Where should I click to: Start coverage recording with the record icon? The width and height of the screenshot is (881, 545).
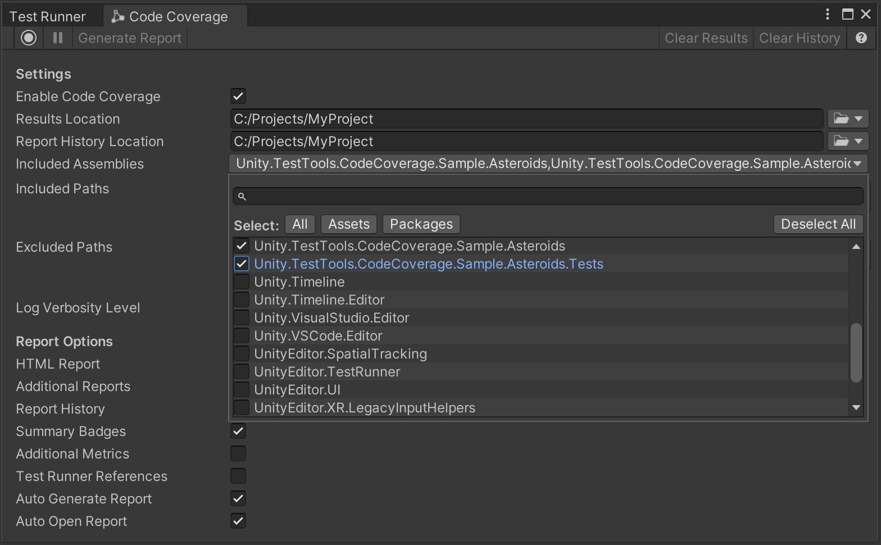(x=29, y=38)
